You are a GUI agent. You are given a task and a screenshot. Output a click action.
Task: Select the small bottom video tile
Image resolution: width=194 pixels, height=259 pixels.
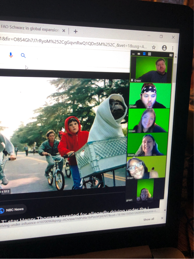[x=145, y=190]
